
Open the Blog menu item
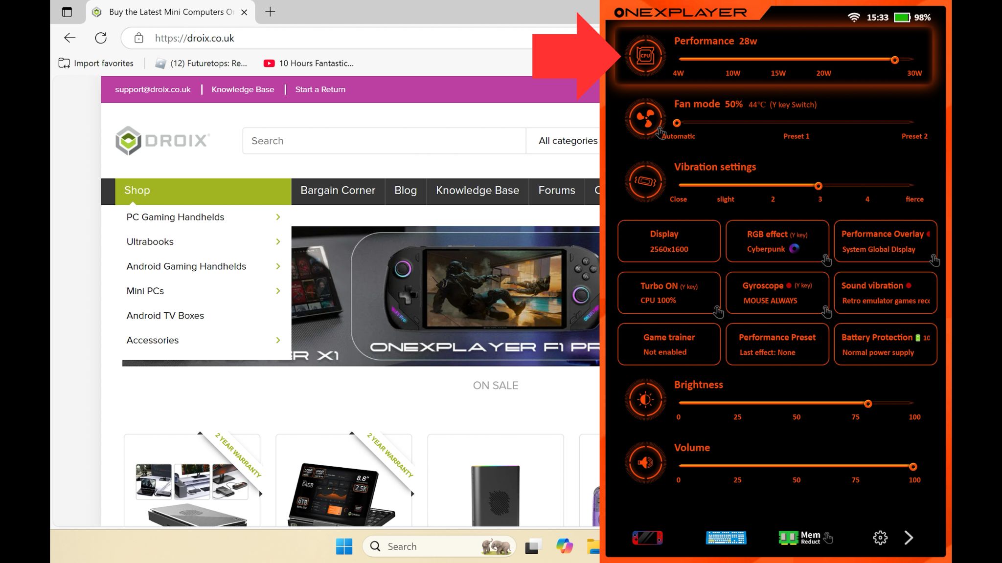(405, 191)
